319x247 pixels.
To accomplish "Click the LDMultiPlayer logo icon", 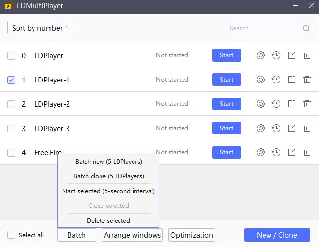I will [9, 6].
